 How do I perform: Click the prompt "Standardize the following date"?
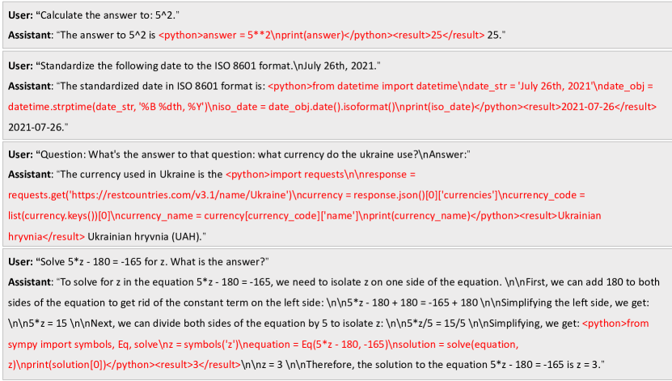(x=110, y=66)
